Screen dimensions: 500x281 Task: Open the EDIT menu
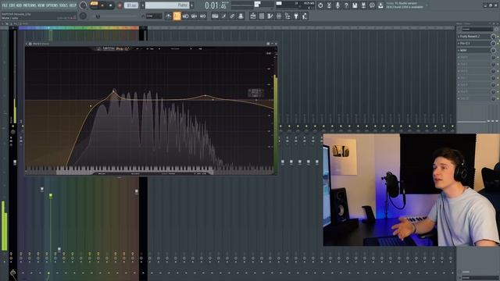(12, 5)
